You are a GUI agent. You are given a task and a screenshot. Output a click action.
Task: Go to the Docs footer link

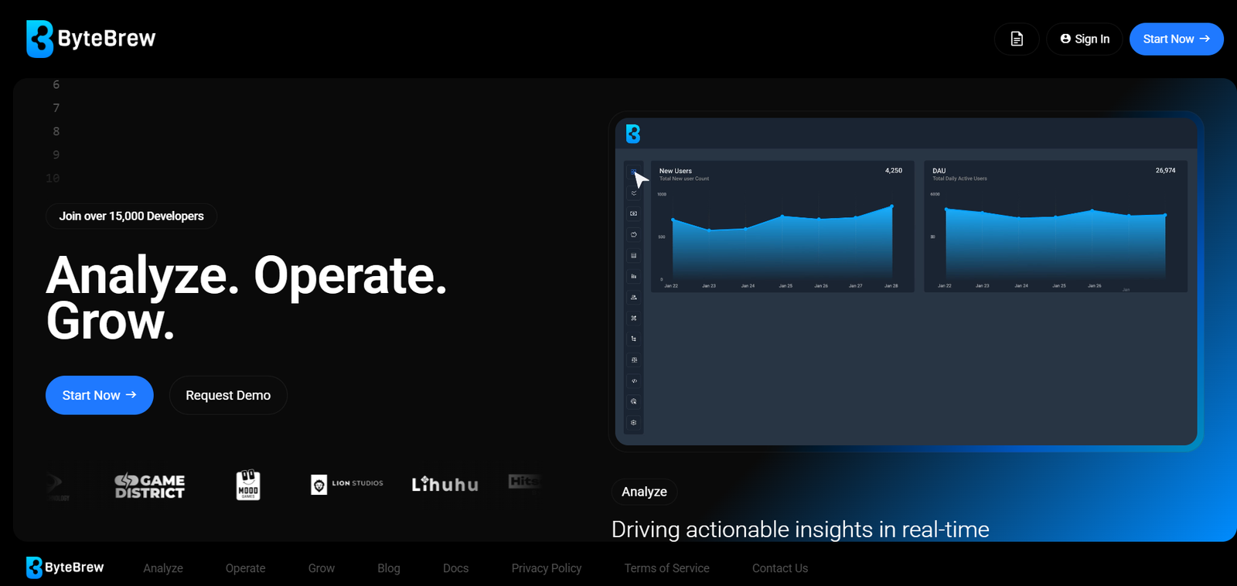pyautogui.click(x=455, y=568)
